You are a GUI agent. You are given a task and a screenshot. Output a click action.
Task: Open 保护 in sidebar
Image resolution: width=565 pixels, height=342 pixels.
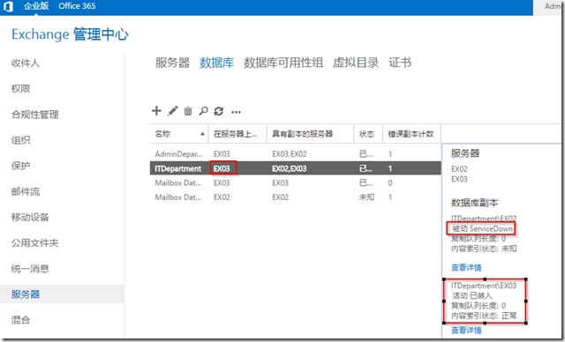(x=20, y=166)
